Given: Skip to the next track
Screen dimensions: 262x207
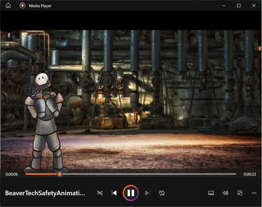Looking at the screenshot, I should click(147, 193).
